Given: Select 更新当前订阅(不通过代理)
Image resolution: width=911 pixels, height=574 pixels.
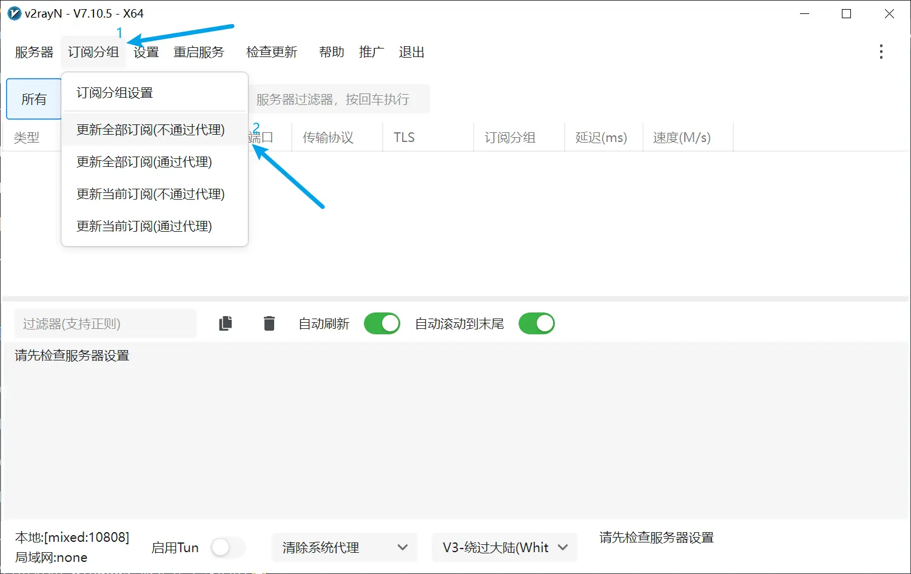Looking at the screenshot, I should click(155, 194).
